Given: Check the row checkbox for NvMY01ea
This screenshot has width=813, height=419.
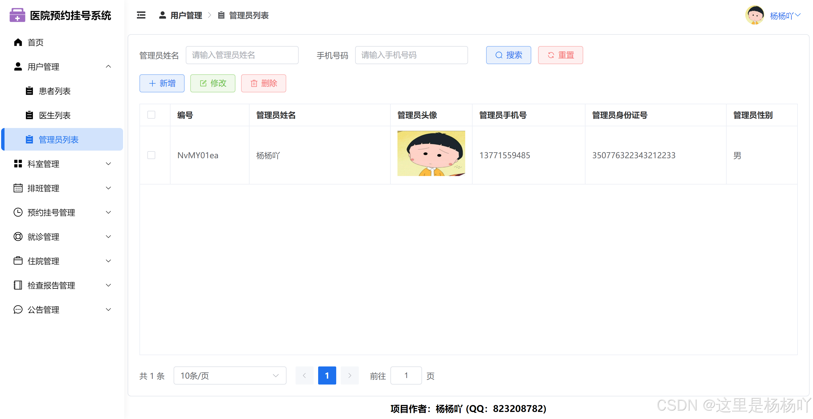Looking at the screenshot, I should click(152, 155).
